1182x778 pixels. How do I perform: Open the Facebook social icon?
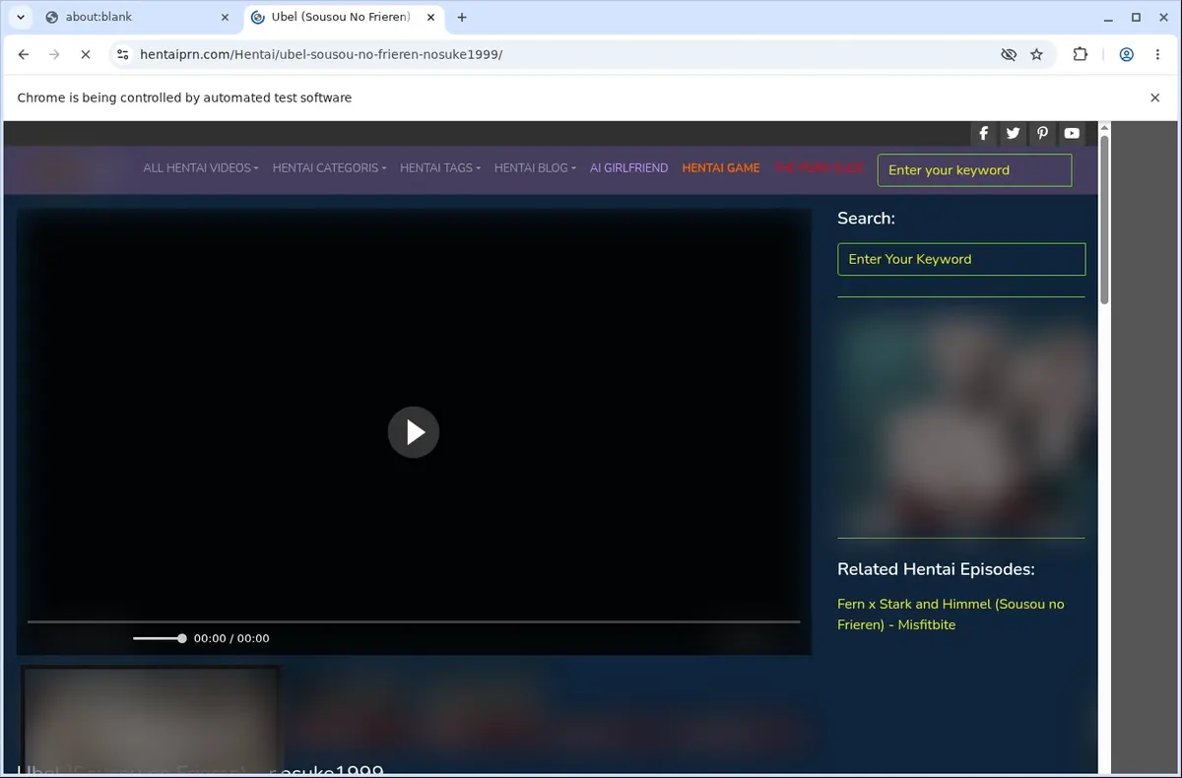[x=983, y=133]
